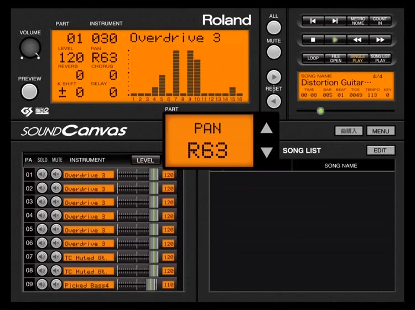This screenshot has height=310, width=415.
Task: Start song playback with the play button
Action: pos(335,40)
